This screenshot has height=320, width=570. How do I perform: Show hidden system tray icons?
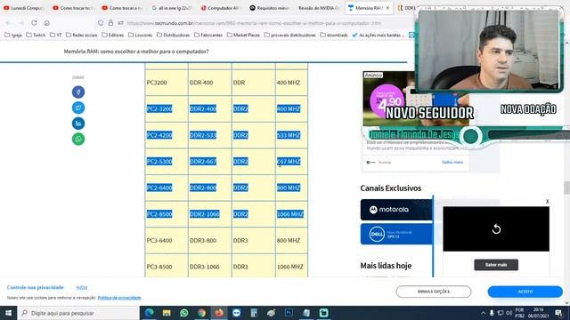pyautogui.click(x=483, y=313)
